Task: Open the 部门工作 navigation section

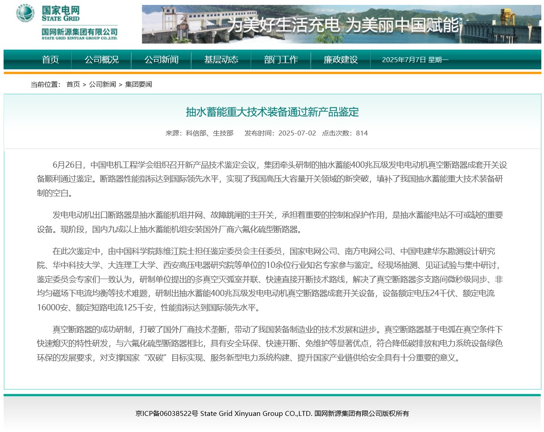Action: [x=281, y=59]
